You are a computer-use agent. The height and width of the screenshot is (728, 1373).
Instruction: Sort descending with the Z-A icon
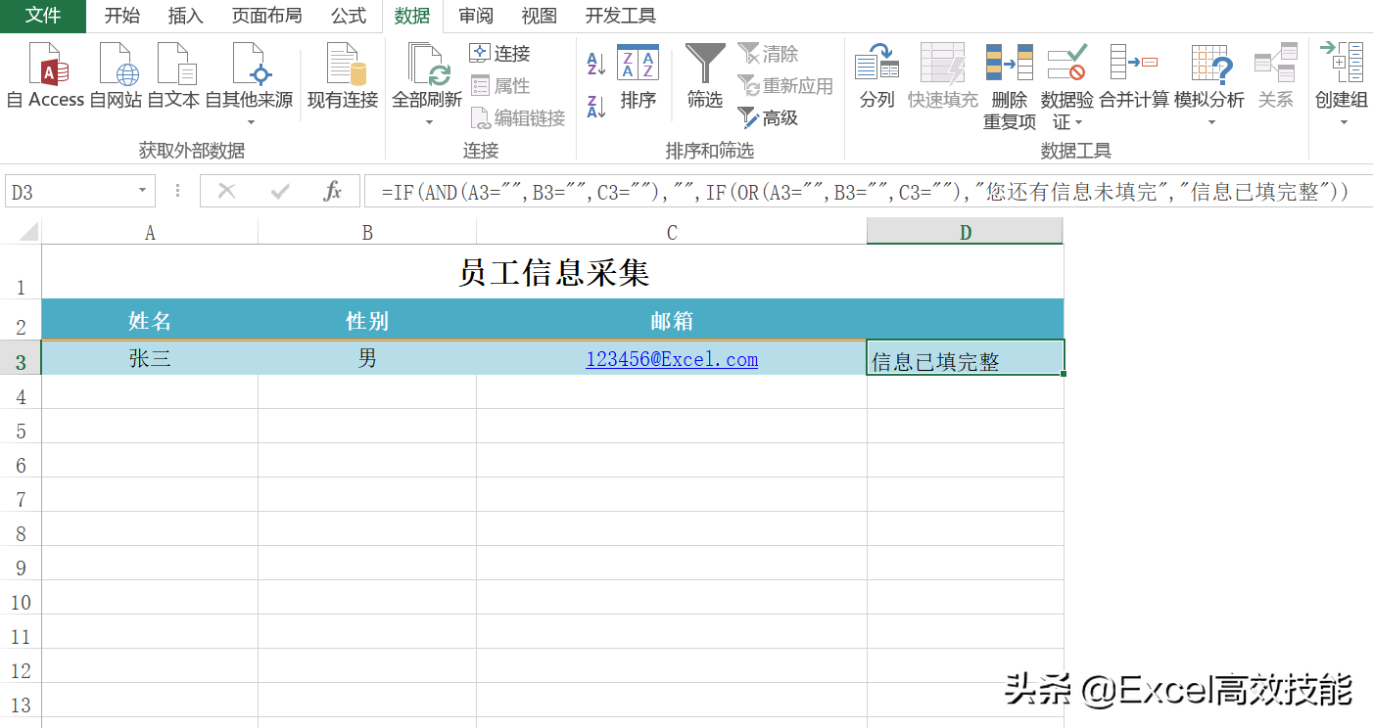click(596, 107)
